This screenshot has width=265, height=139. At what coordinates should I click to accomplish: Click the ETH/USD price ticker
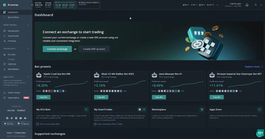click(x=48, y=5)
